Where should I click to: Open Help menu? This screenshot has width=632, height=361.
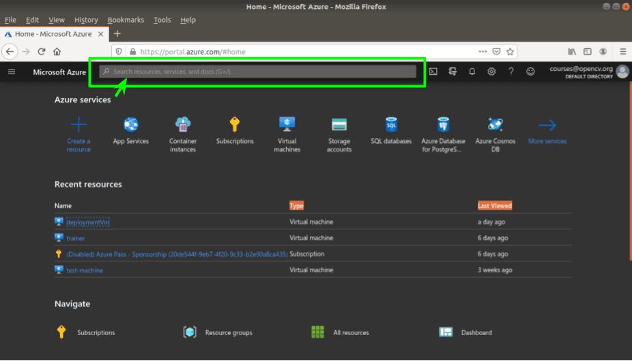(x=188, y=20)
